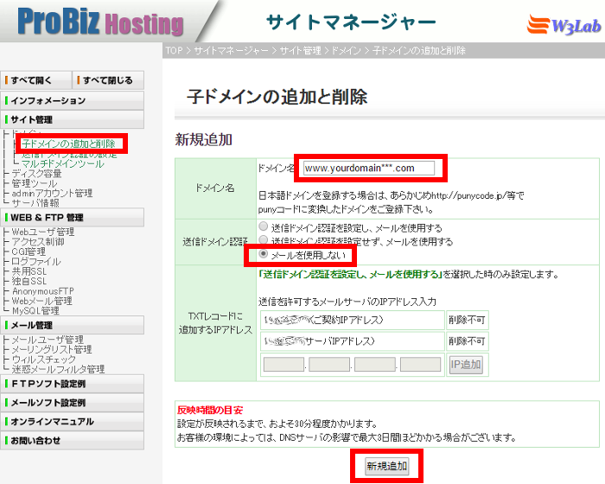
Task: Select 送信ドメイン認証を設定せず、メールを使用する radio option
Action: point(263,241)
